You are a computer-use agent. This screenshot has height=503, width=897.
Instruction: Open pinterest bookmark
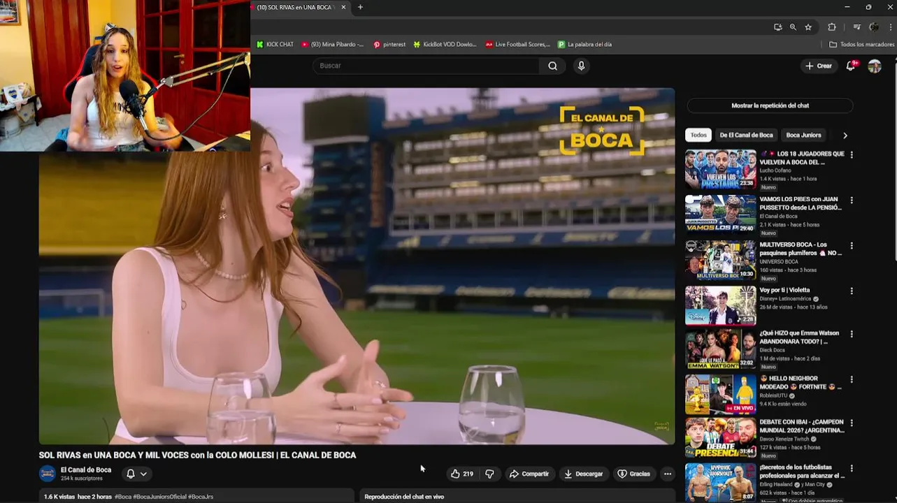(389, 44)
